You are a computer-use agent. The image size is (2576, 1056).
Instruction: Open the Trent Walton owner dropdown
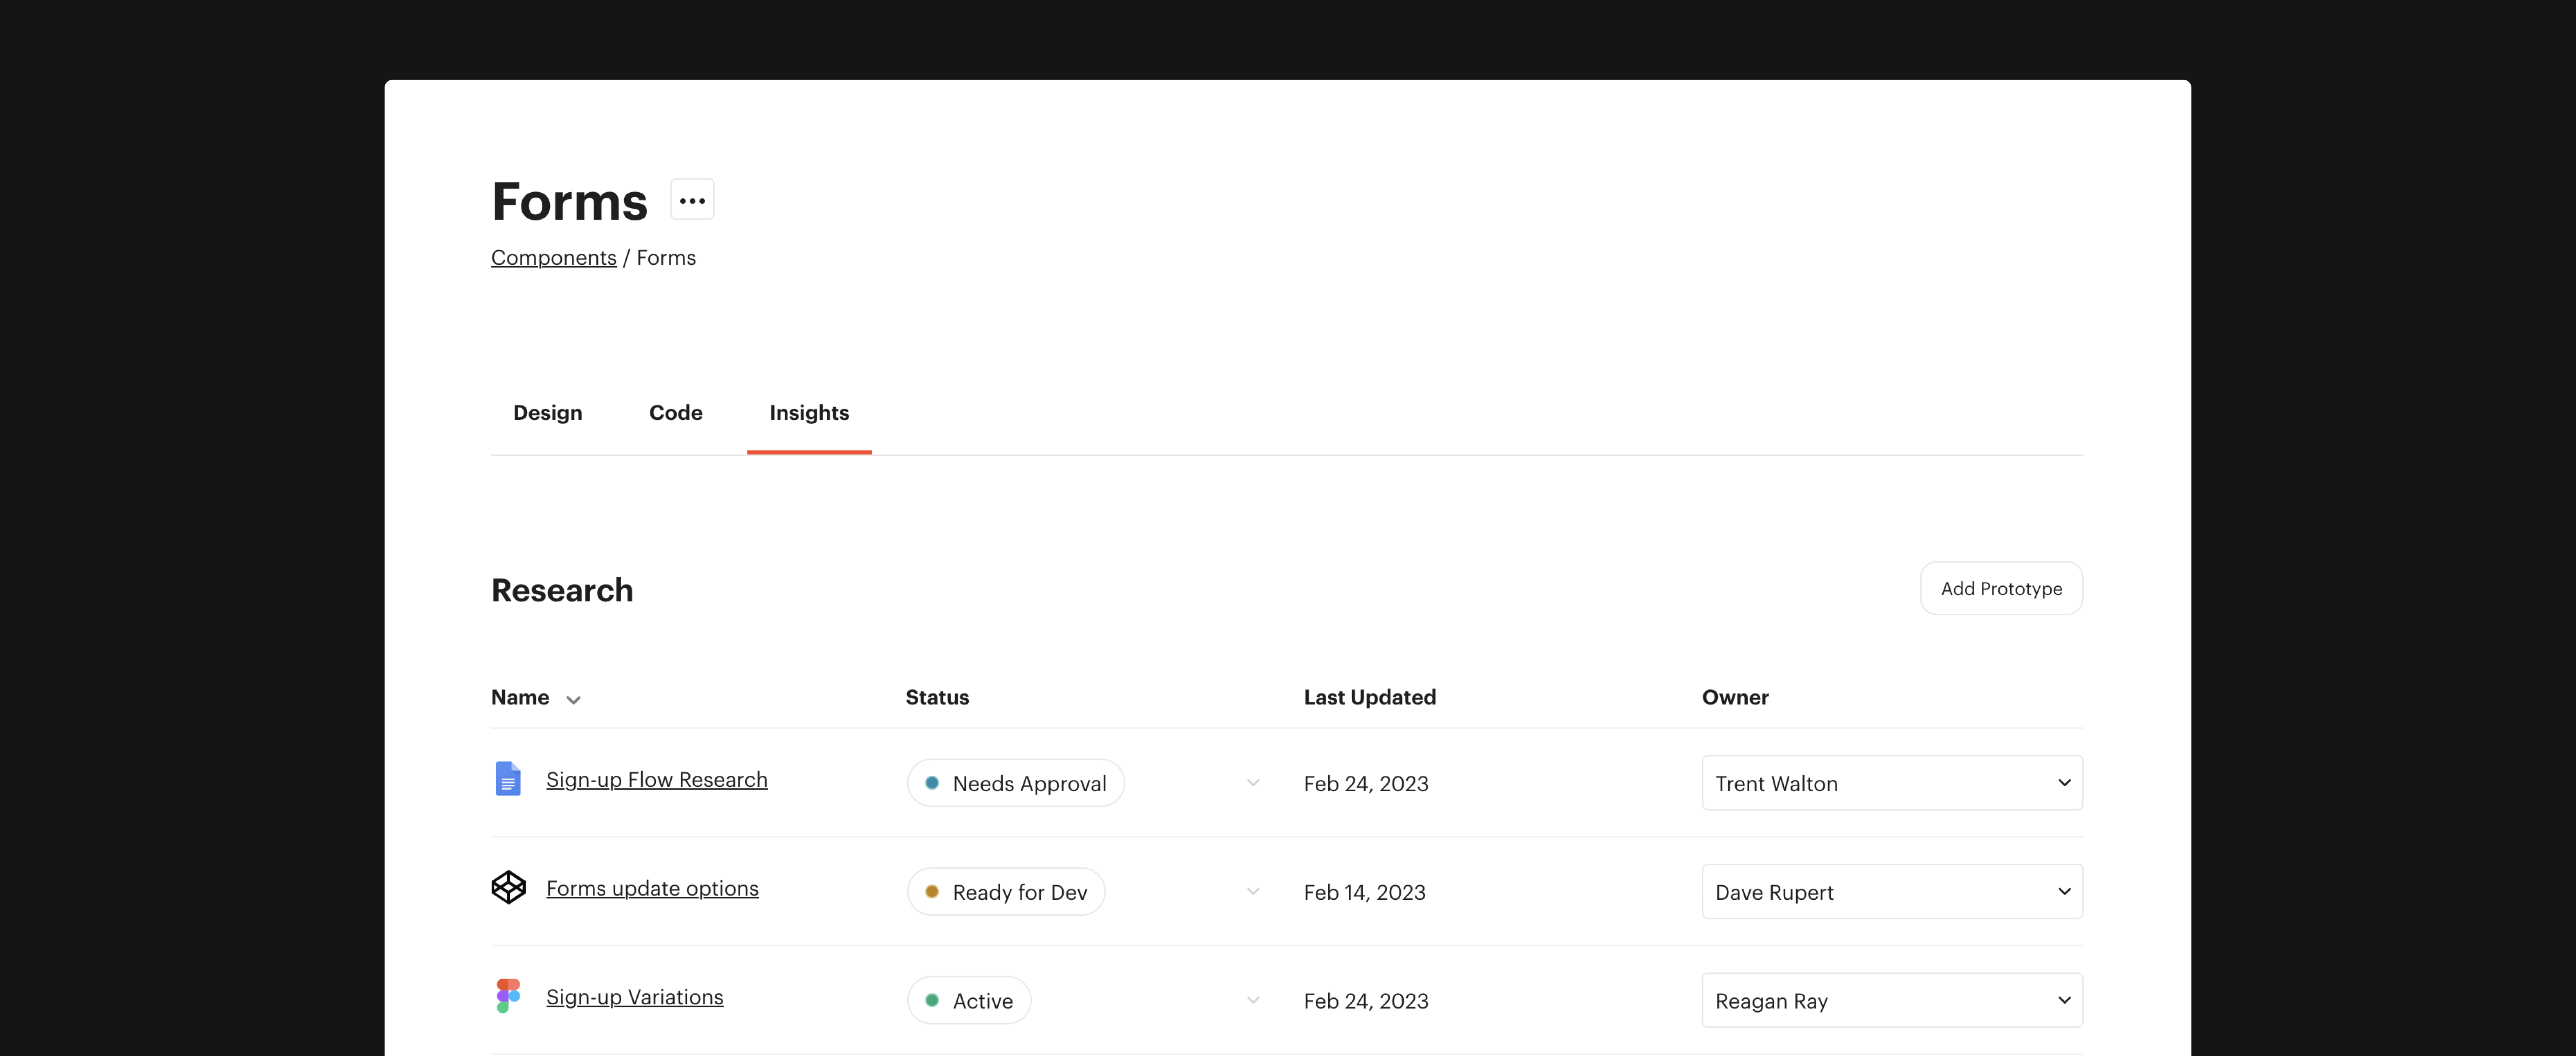point(1892,783)
